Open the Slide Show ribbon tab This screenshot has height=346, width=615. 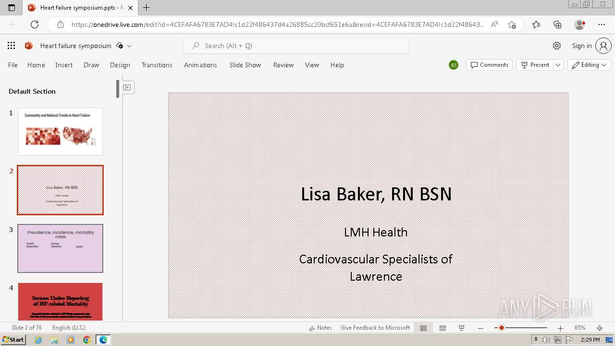pyautogui.click(x=245, y=65)
